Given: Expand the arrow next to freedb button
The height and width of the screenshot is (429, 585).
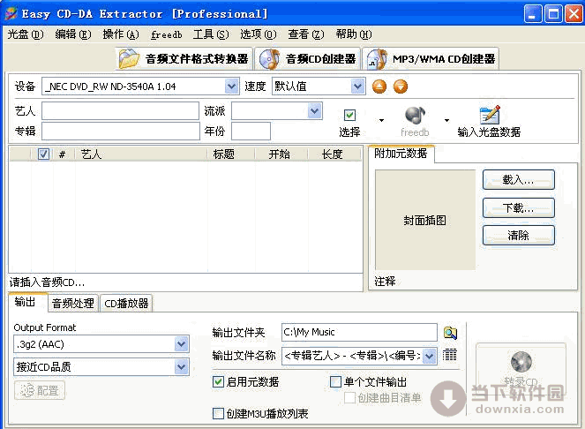Looking at the screenshot, I should [446, 120].
